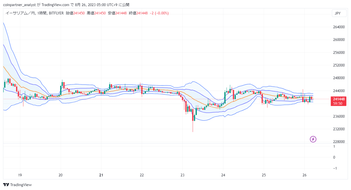
Task: Select the 21 date marker on time axis
Action: coord(101,175)
